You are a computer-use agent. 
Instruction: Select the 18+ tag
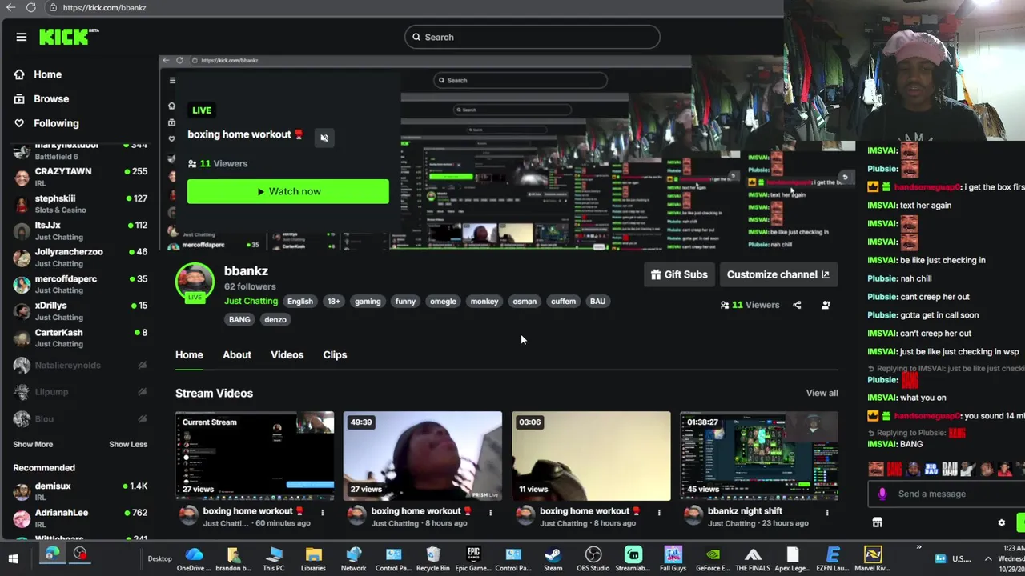pyautogui.click(x=334, y=302)
